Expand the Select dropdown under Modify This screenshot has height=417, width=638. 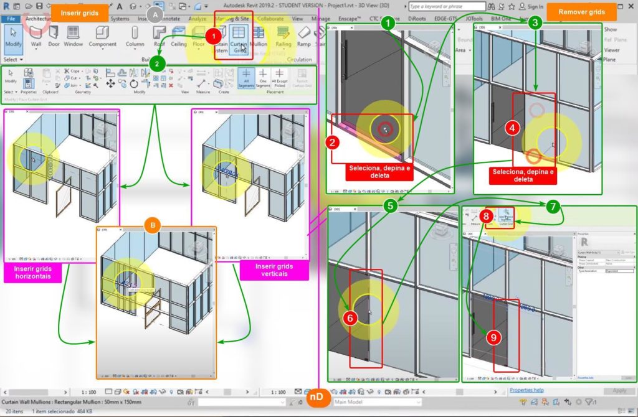coord(12,60)
